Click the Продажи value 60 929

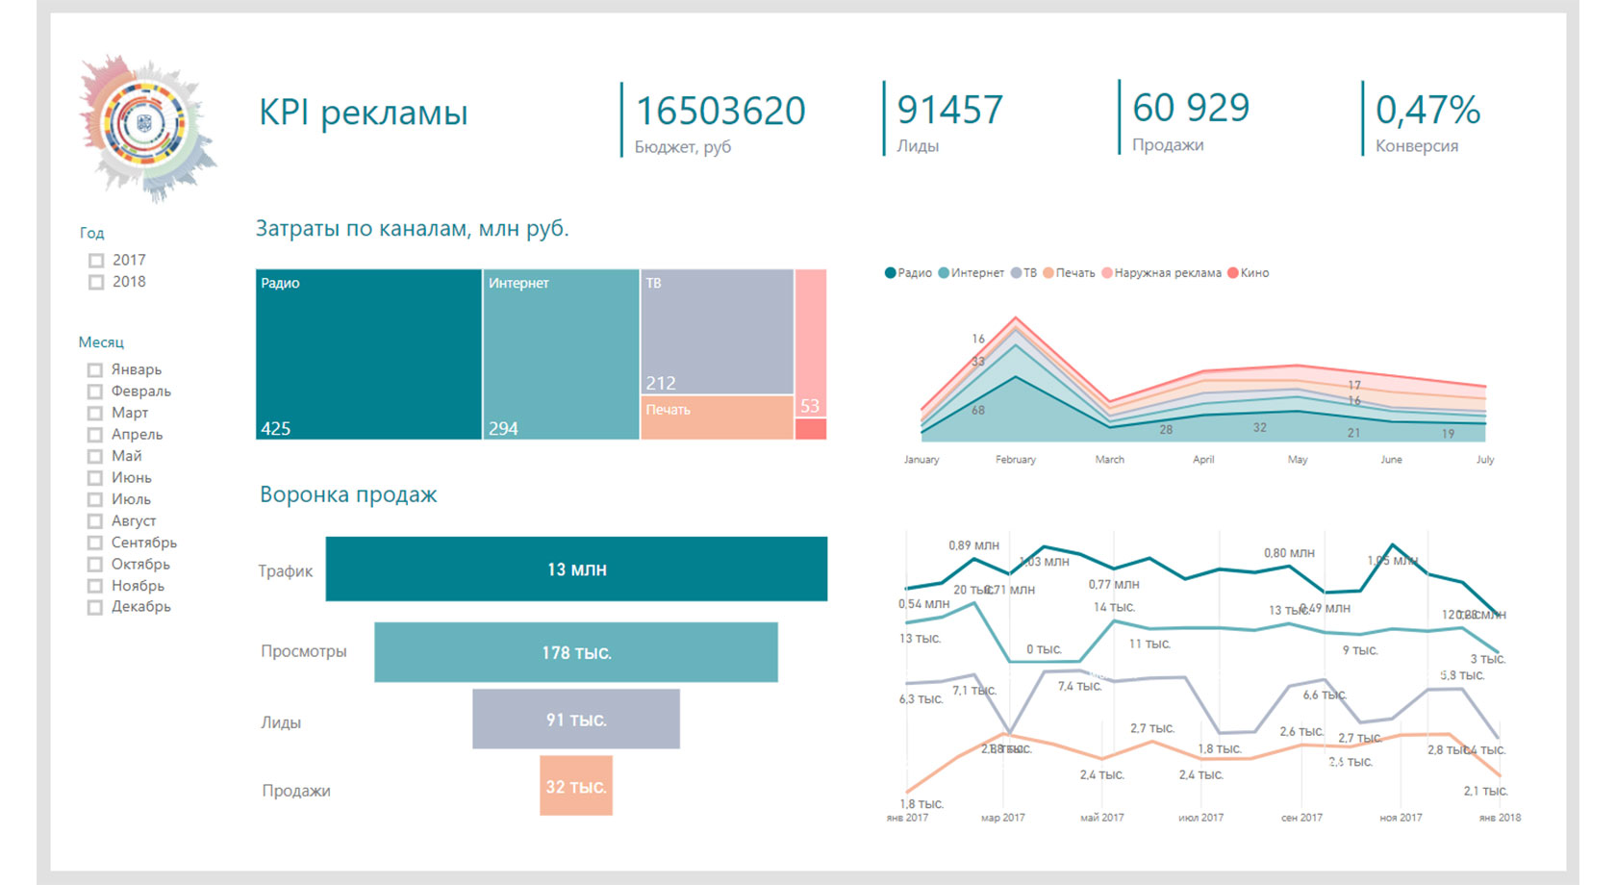point(1191,108)
